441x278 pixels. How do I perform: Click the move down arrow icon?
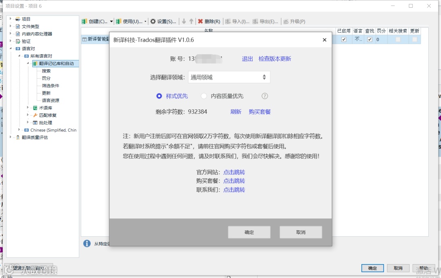click(184, 21)
